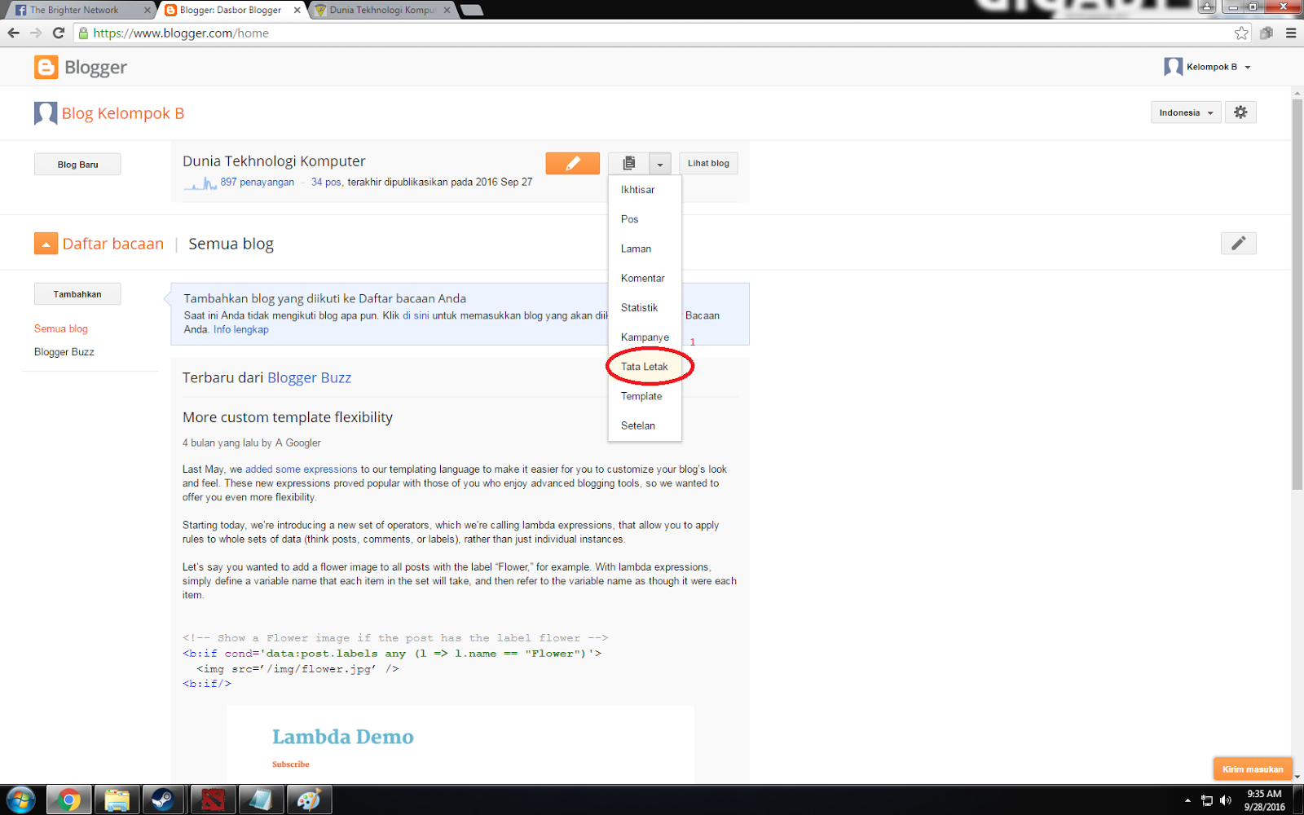Click the Kirim masukan feedback button

[1253, 769]
